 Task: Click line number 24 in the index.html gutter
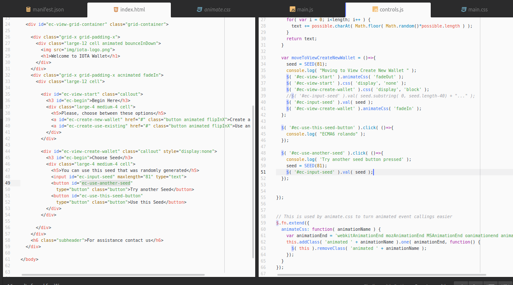click(8, 24)
